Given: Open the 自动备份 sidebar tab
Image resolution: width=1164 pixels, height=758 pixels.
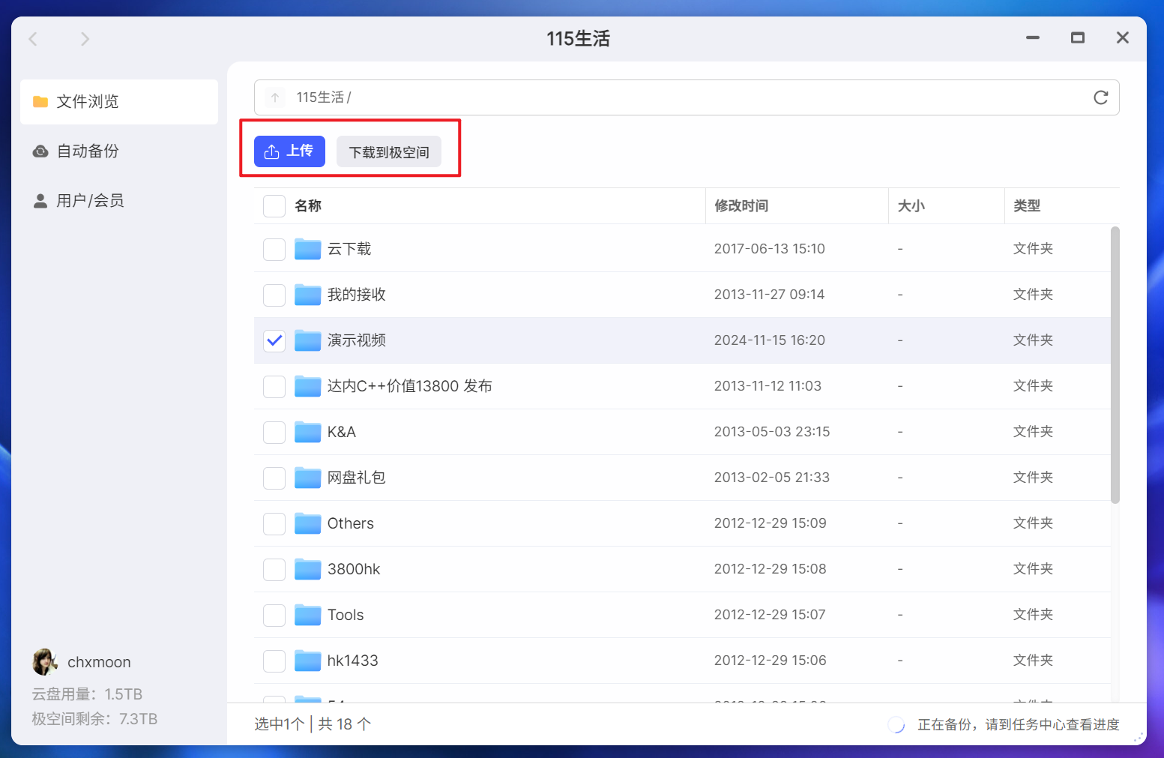Looking at the screenshot, I should click(x=119, y=151).
